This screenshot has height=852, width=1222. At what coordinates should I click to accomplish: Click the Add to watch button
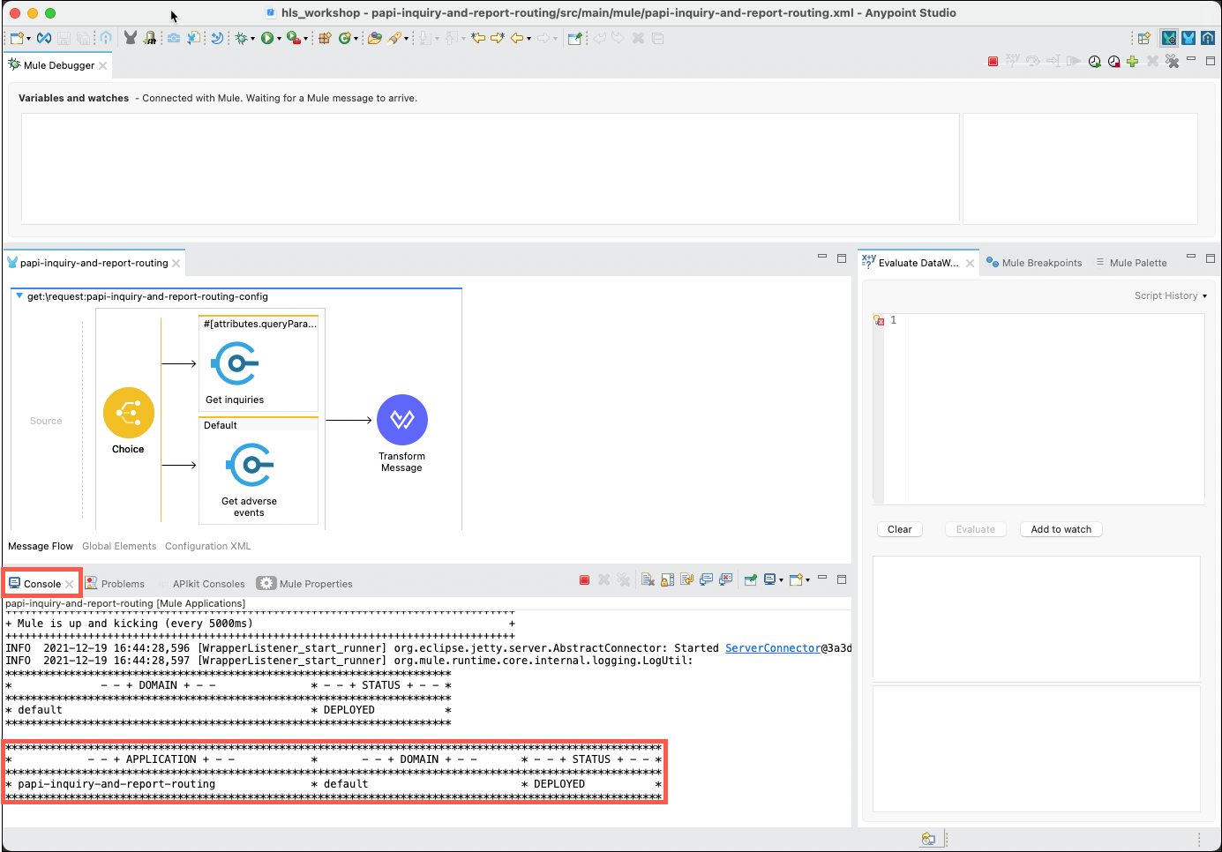tap(1061, 529)
